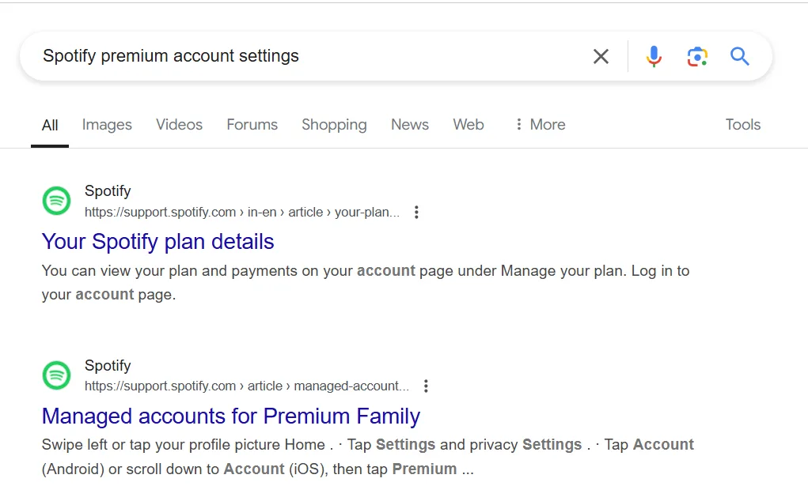The width and height of the screenshot is (808, 486).
Task: Click Spotify logo beside Your Spotify plan details
Action: [x=57, y=201]
